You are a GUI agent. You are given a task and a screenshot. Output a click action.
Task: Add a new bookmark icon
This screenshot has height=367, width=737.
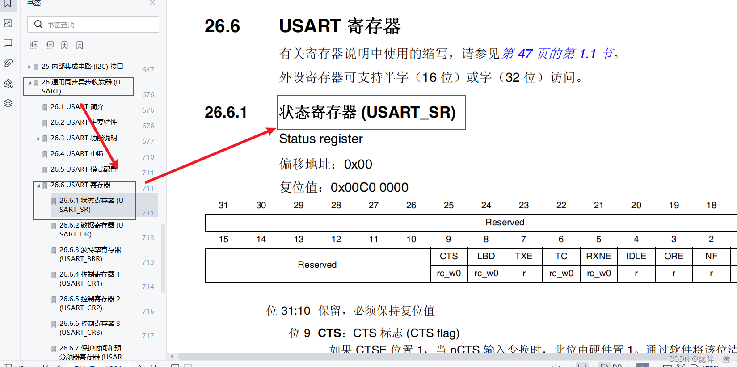tap(65, 45)
